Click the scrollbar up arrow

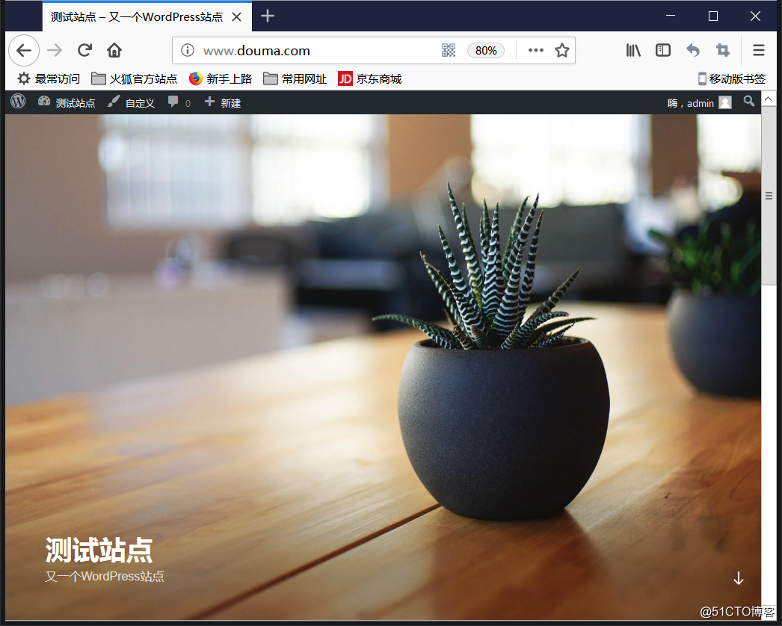769,99
